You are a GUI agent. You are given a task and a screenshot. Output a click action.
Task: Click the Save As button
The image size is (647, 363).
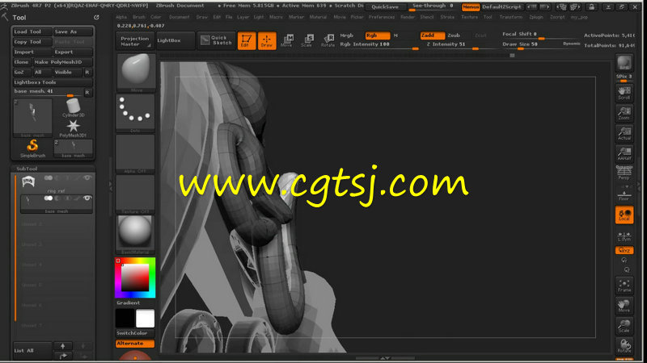[73, 31]
